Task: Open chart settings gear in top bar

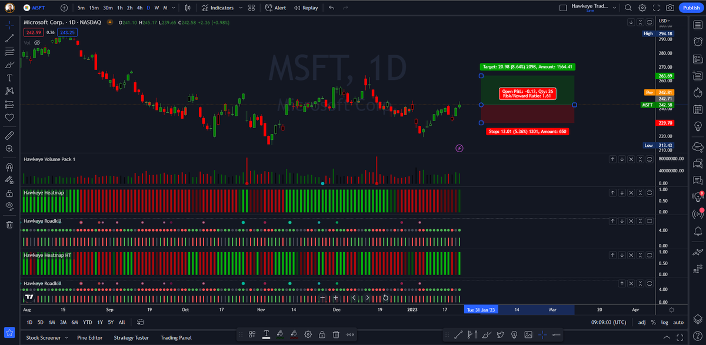Action: click(642, 8)
